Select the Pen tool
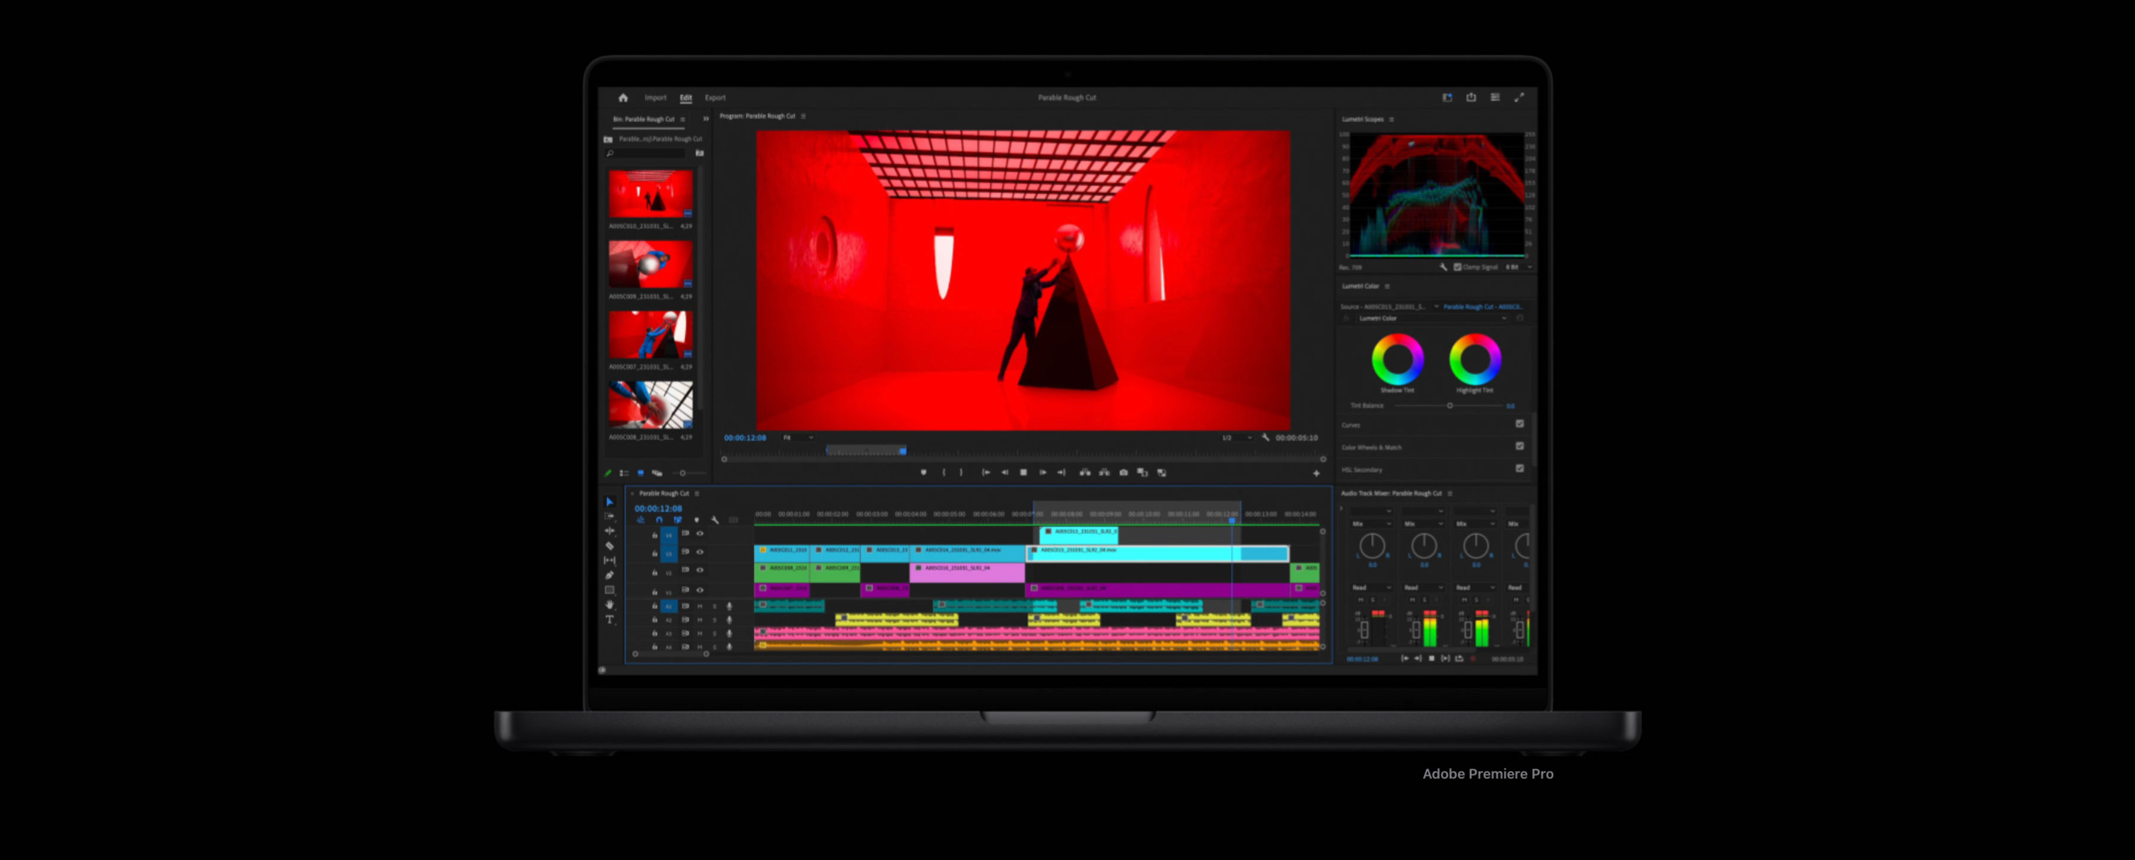This screenshot has height=860, width=2135. click(609, 575)
